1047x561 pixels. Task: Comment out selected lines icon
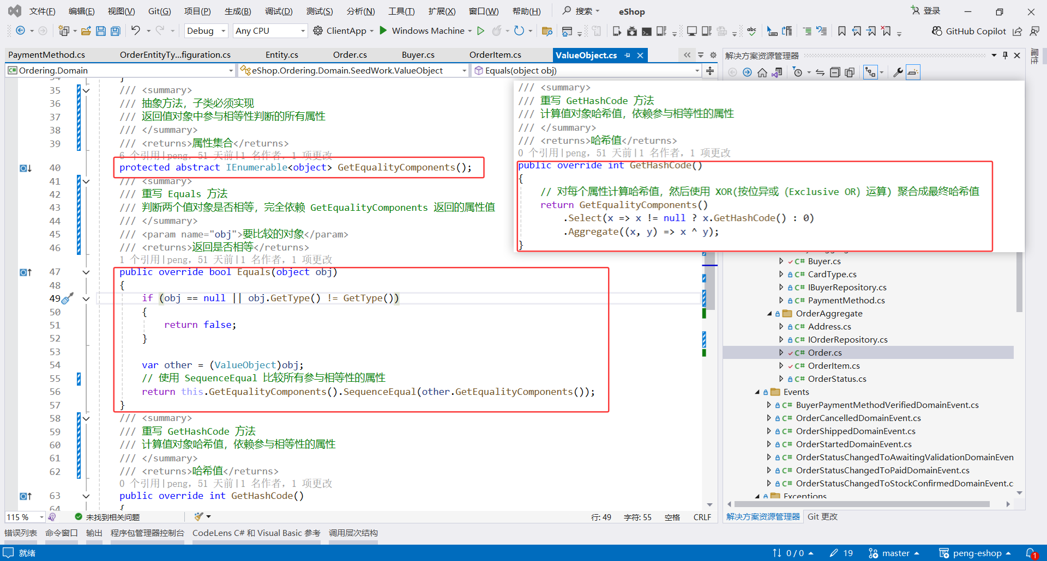pyautogui.click(x=808, y=31)
